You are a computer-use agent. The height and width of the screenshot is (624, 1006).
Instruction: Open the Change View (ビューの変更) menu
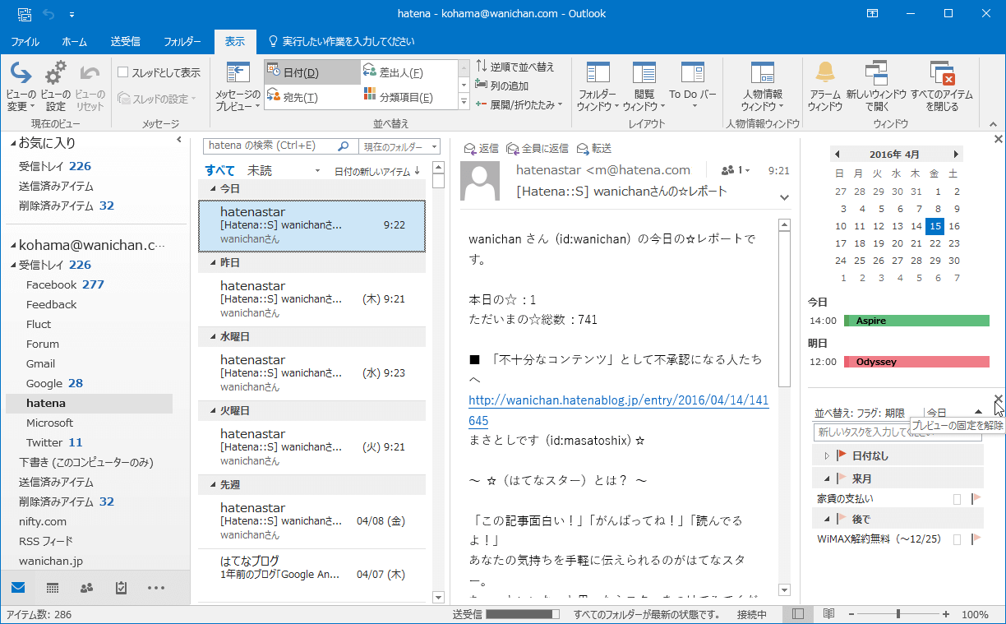coord(21,87)
